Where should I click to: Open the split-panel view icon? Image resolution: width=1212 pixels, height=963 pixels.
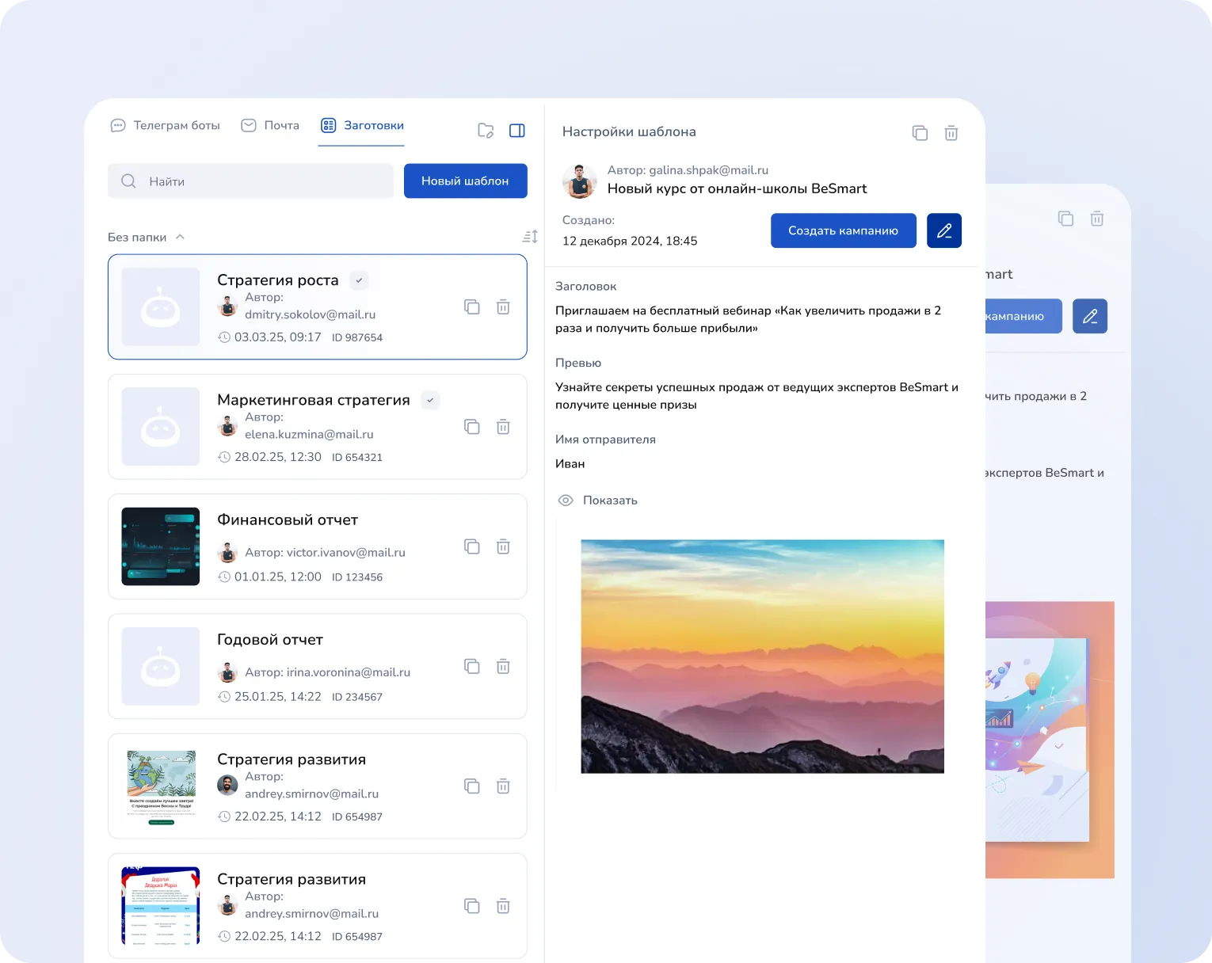coord(517,130)
